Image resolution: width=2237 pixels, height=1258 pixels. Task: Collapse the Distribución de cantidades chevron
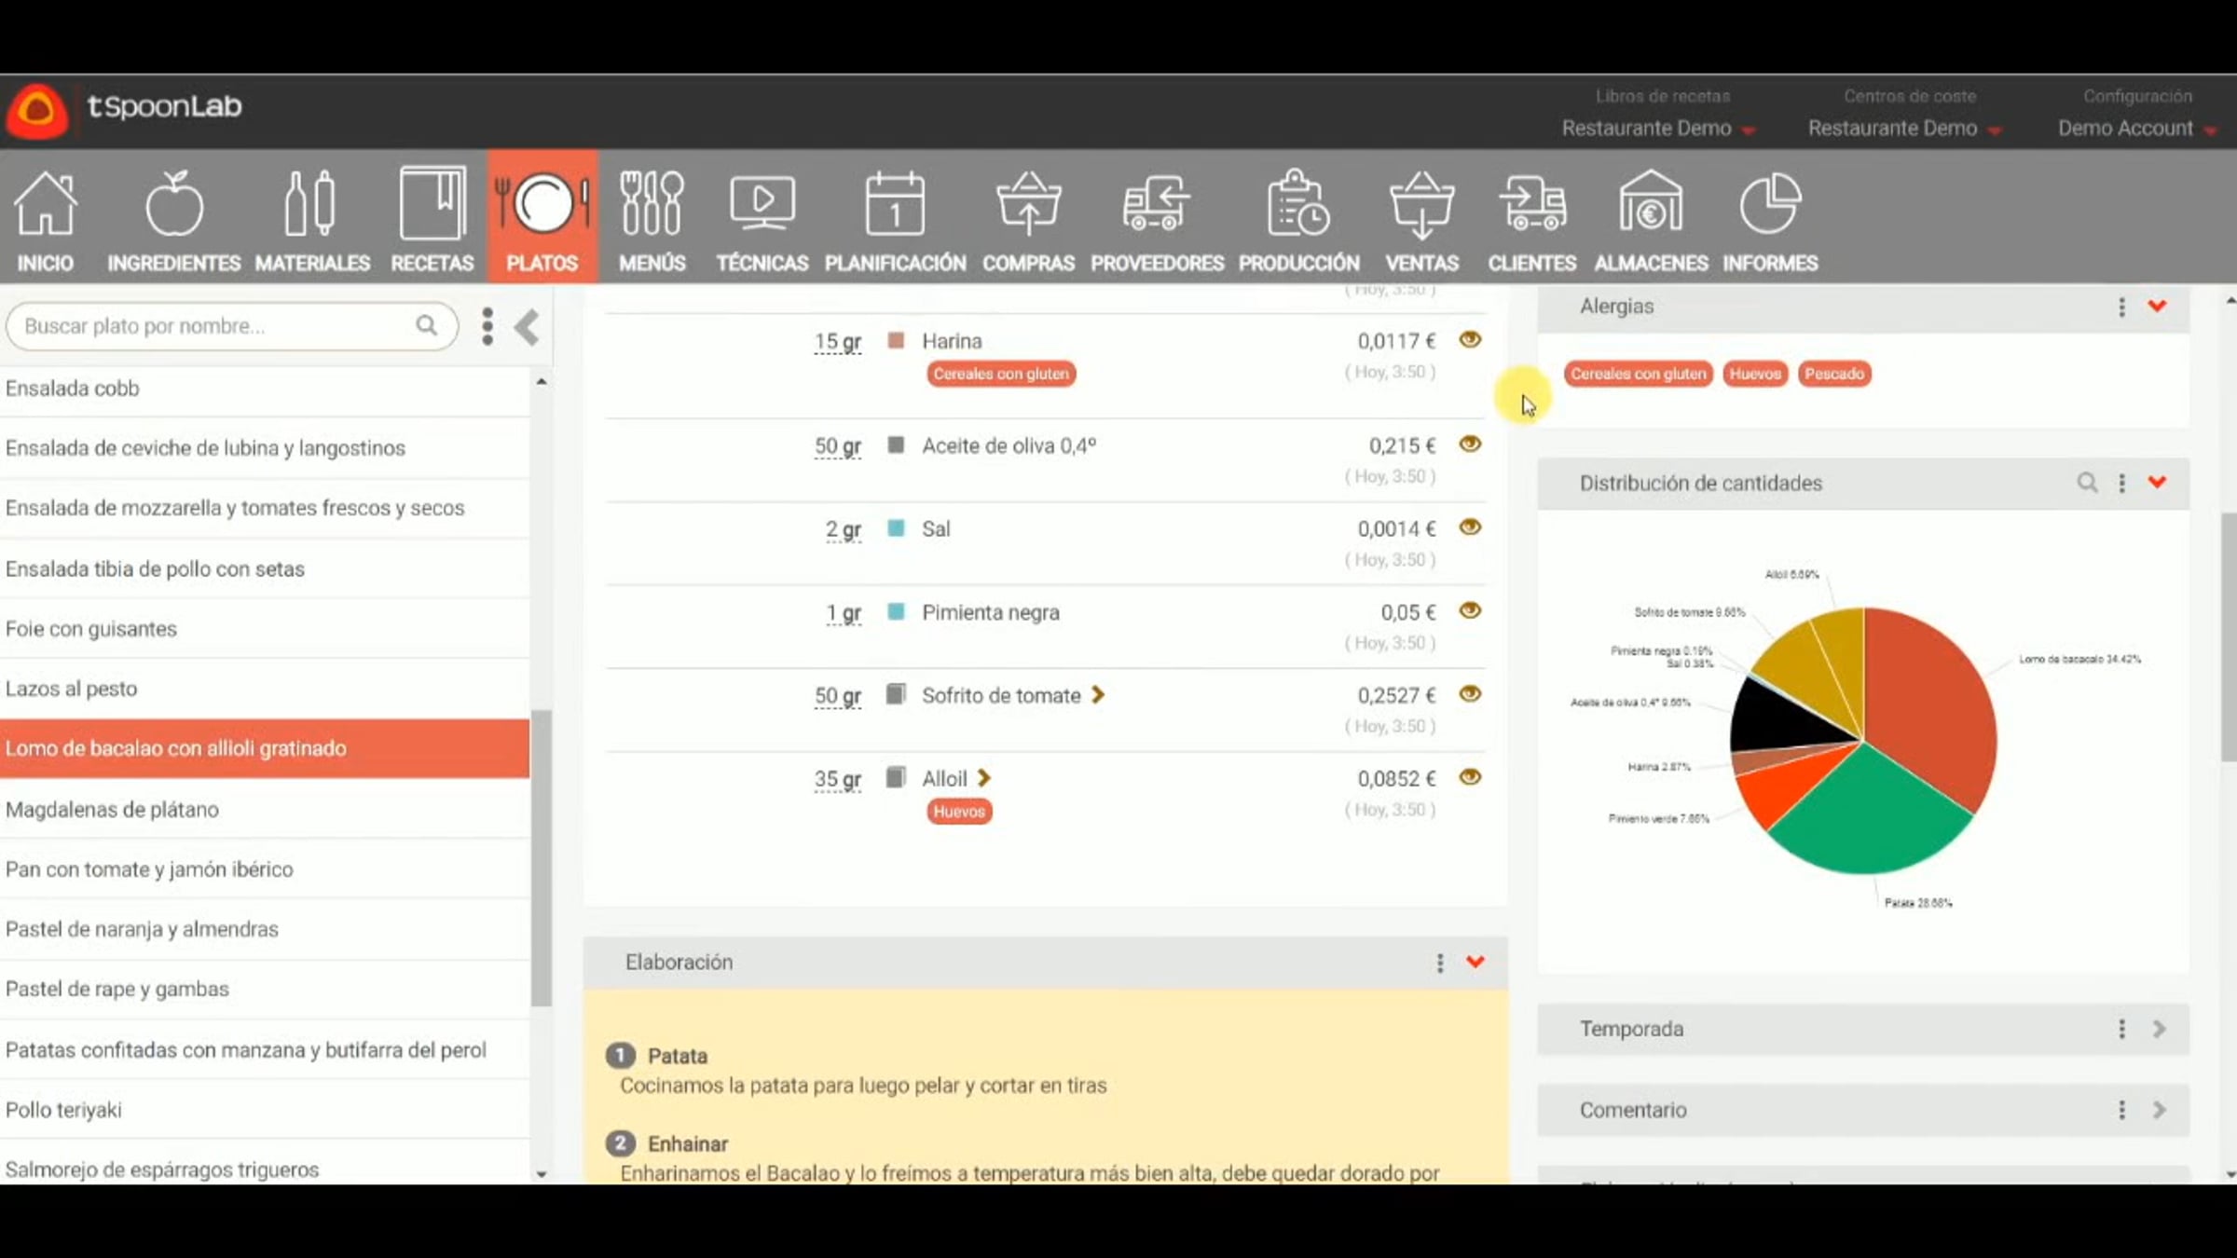pyautogui.click(x=2157, y=482)
